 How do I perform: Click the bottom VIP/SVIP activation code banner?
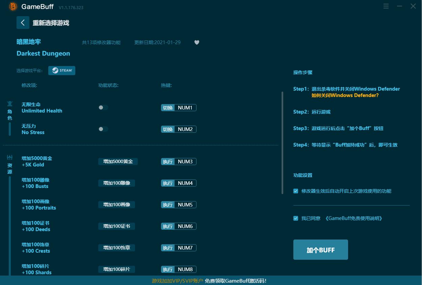pos(211,281)
